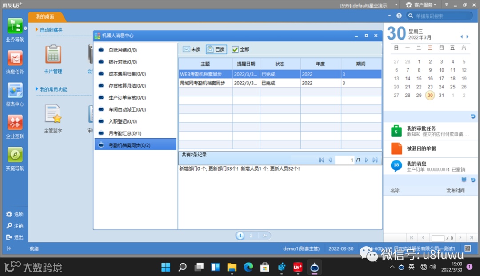Open 被退回的单据 orange document item
Viewport: 480px width, 276px height.
click(430, 148)
